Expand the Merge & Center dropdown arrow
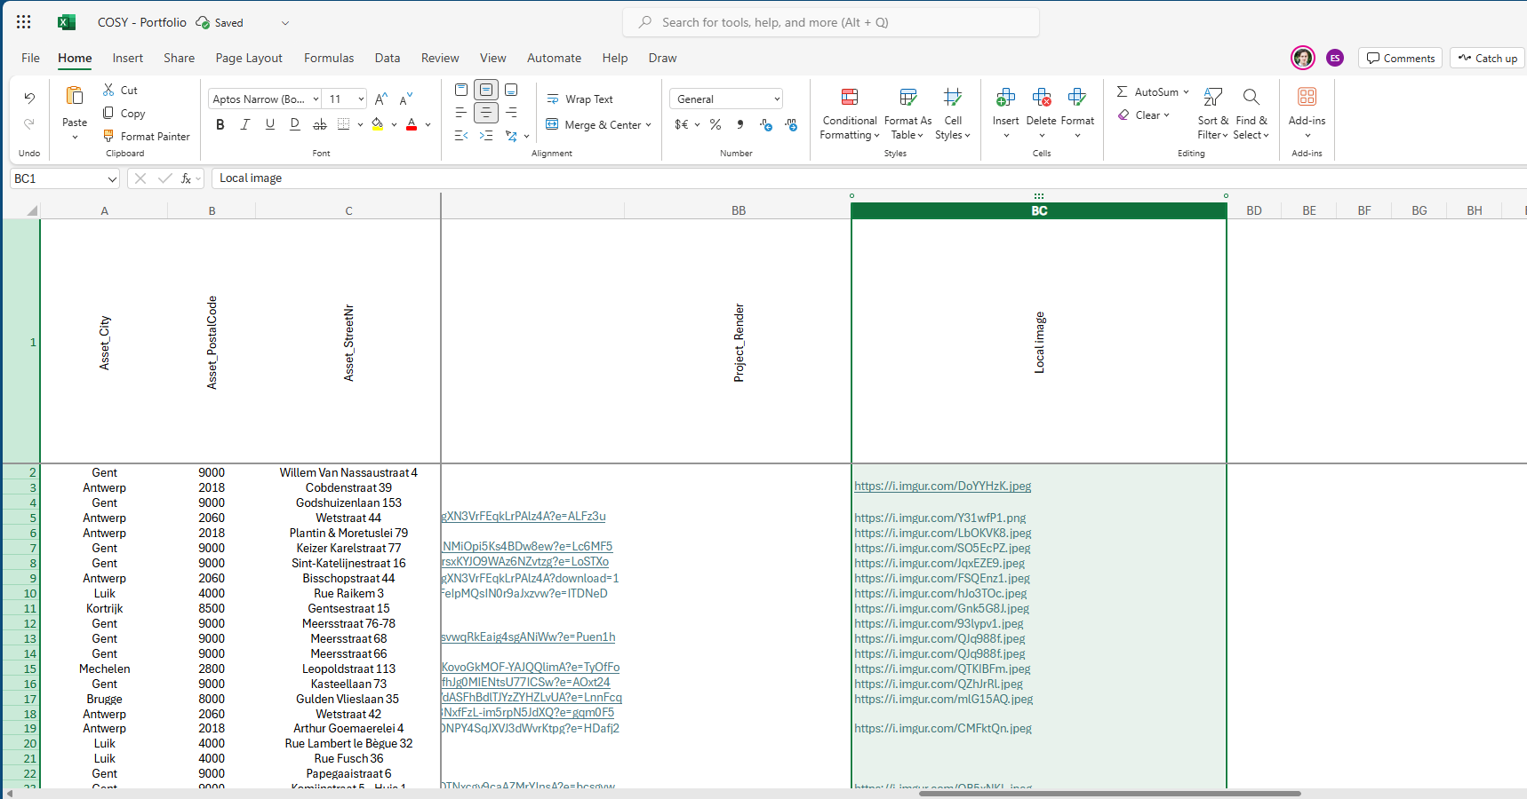Screen dimensions: 1527x799 point(649,125)
